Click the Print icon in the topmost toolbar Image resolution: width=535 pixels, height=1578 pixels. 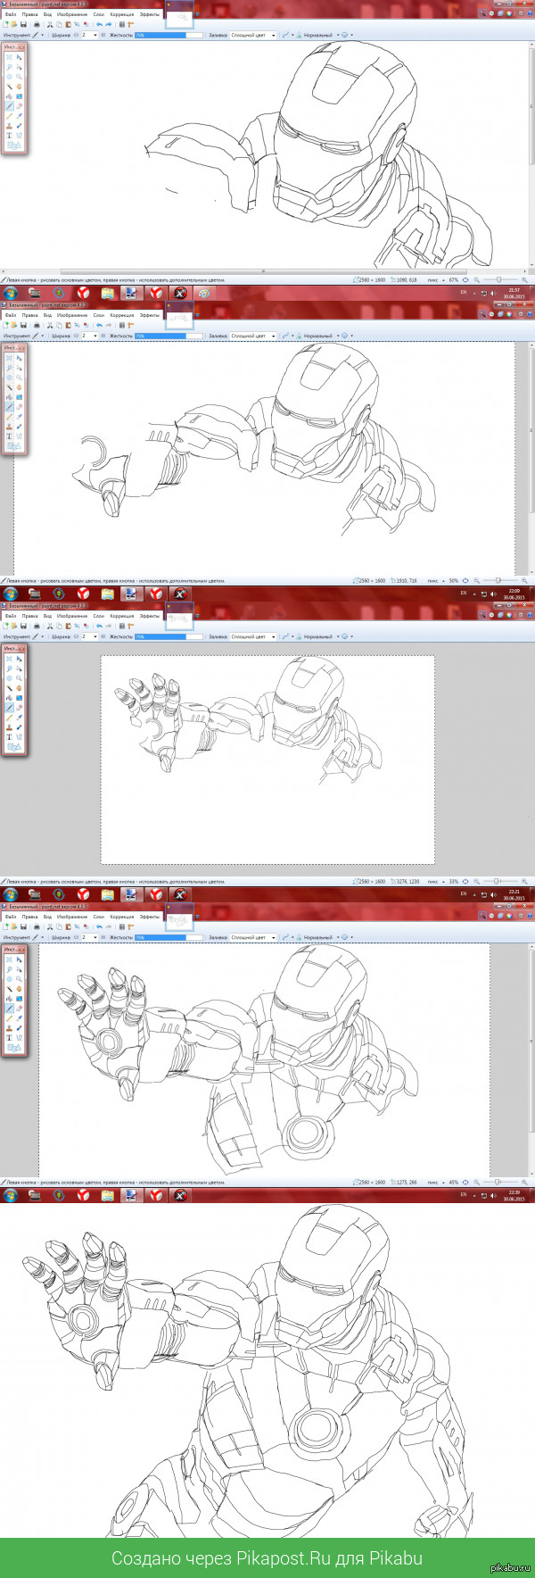pos(36,25)
